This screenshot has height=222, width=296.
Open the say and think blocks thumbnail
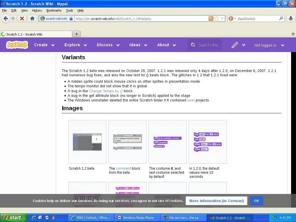coord(208,142)
